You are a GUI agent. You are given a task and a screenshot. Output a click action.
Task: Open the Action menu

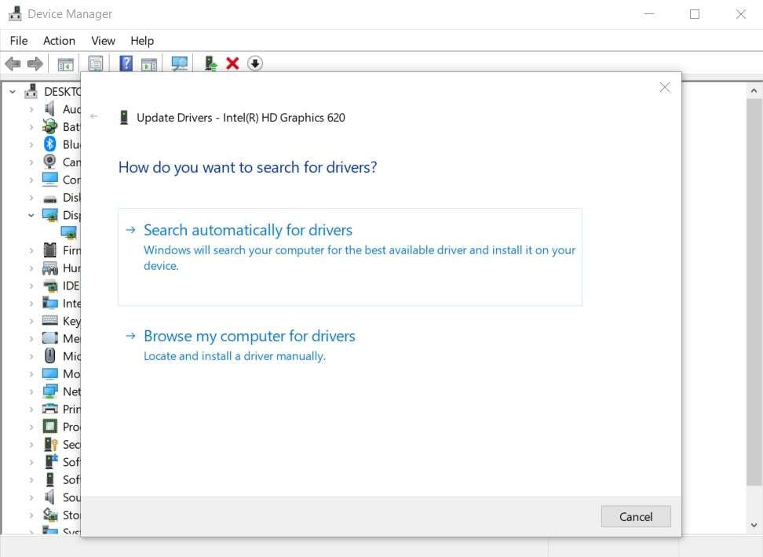point(60,41)
